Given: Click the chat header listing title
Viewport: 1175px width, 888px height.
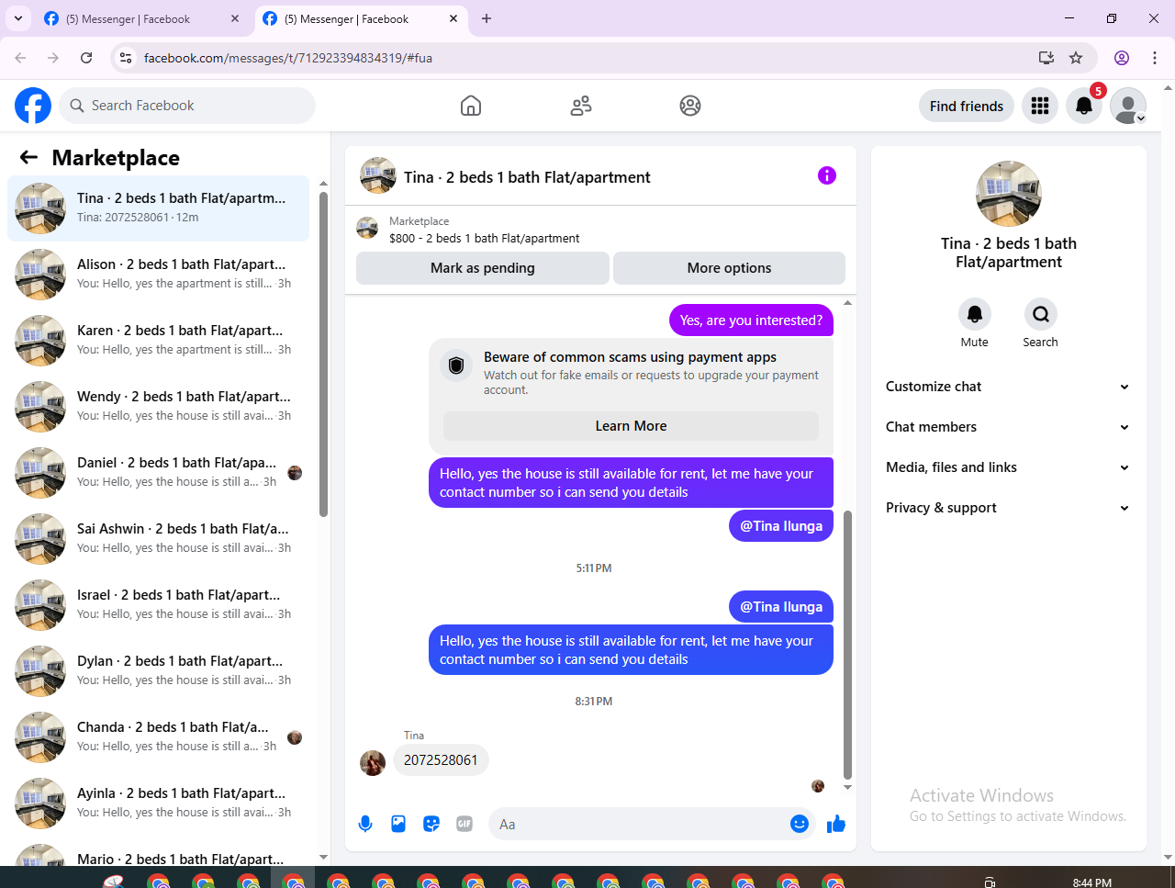Looking at the screenshot, I should [527, 177].
